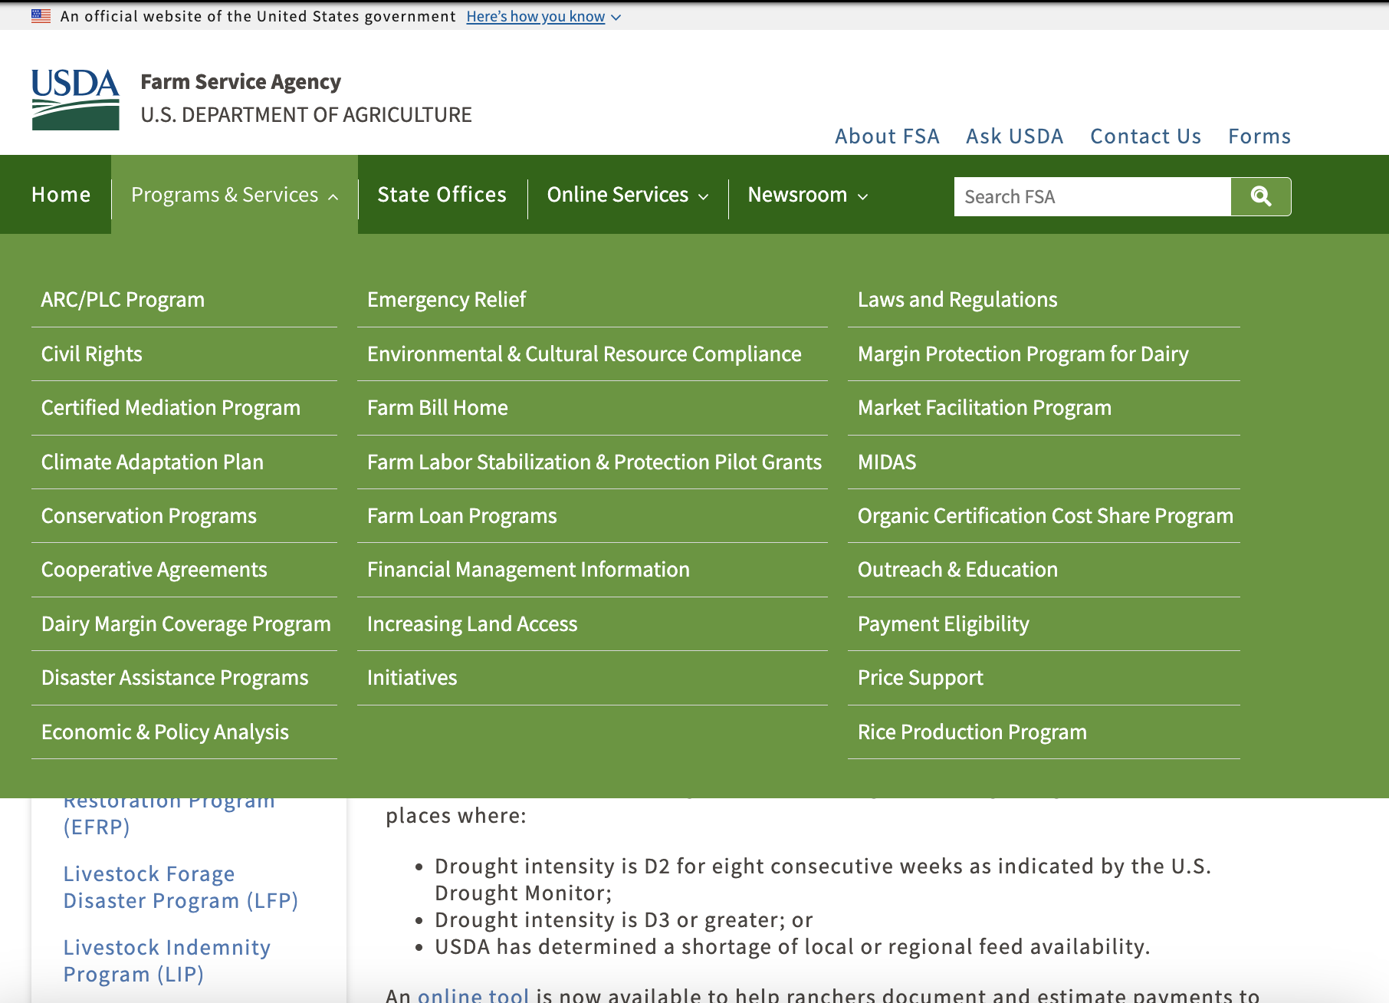Click into the Search FSA field
Screen dimensions: 1389x1003
click(x=1092, y=197)
